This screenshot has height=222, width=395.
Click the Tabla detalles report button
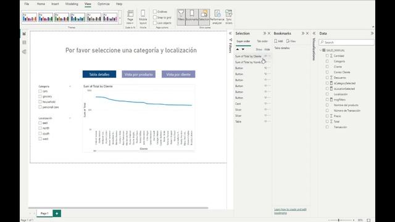(x=99, y=74)
